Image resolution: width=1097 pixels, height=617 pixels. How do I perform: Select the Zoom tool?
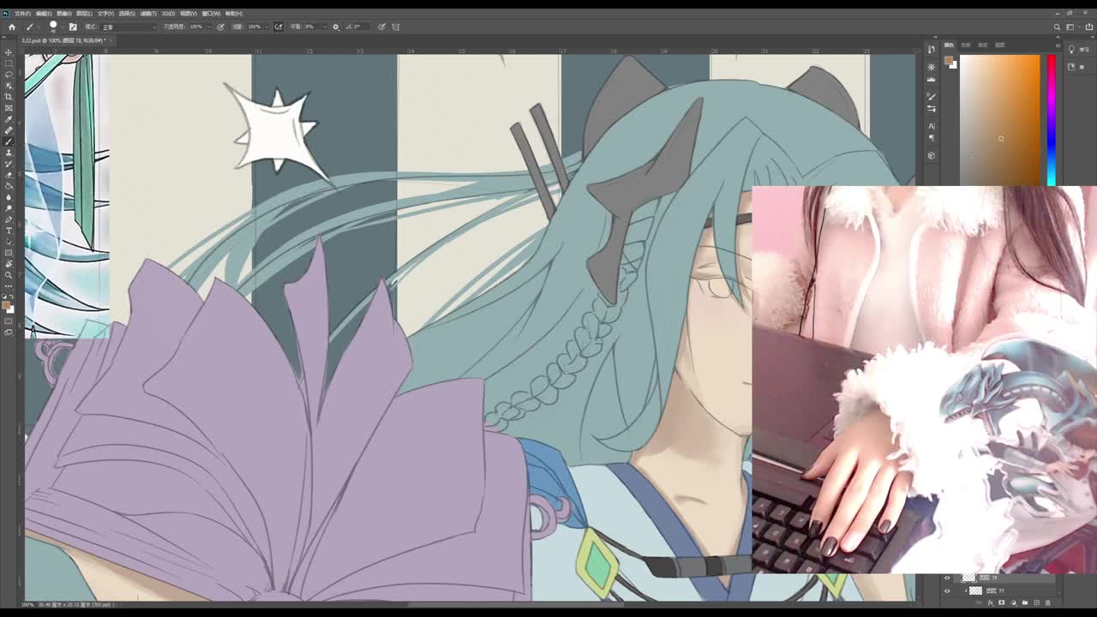9,275
